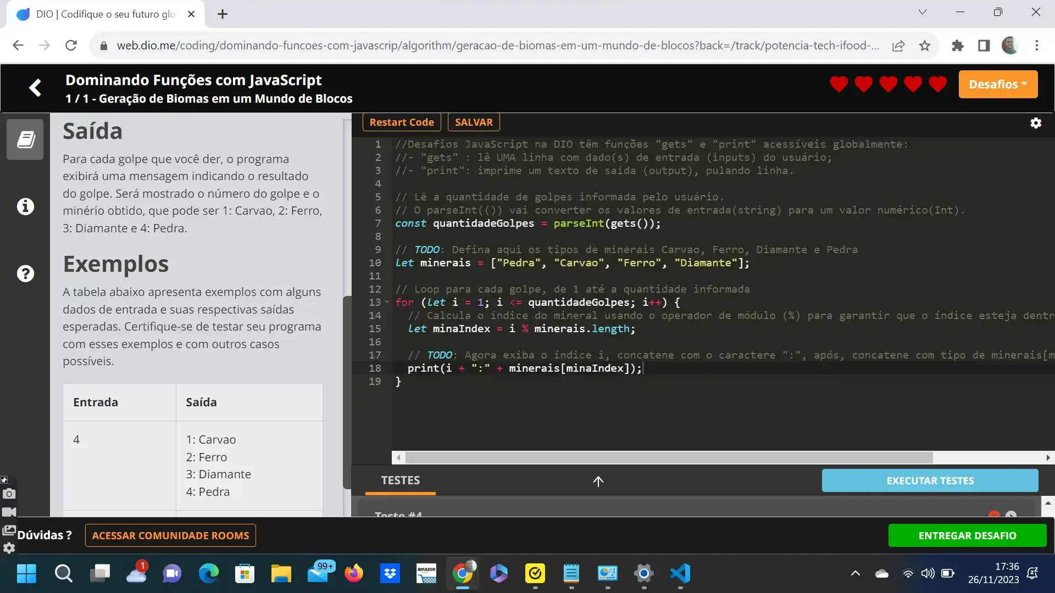Viewport: 1055px width, 593px height.
Task: Open Dropbox from taskbar
Action: [390, 574]
